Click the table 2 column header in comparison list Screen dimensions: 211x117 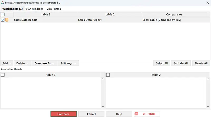[110, 14]
